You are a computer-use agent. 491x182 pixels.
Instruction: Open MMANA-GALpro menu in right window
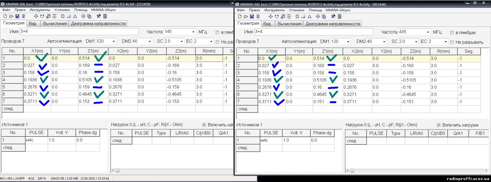(337, 10)
